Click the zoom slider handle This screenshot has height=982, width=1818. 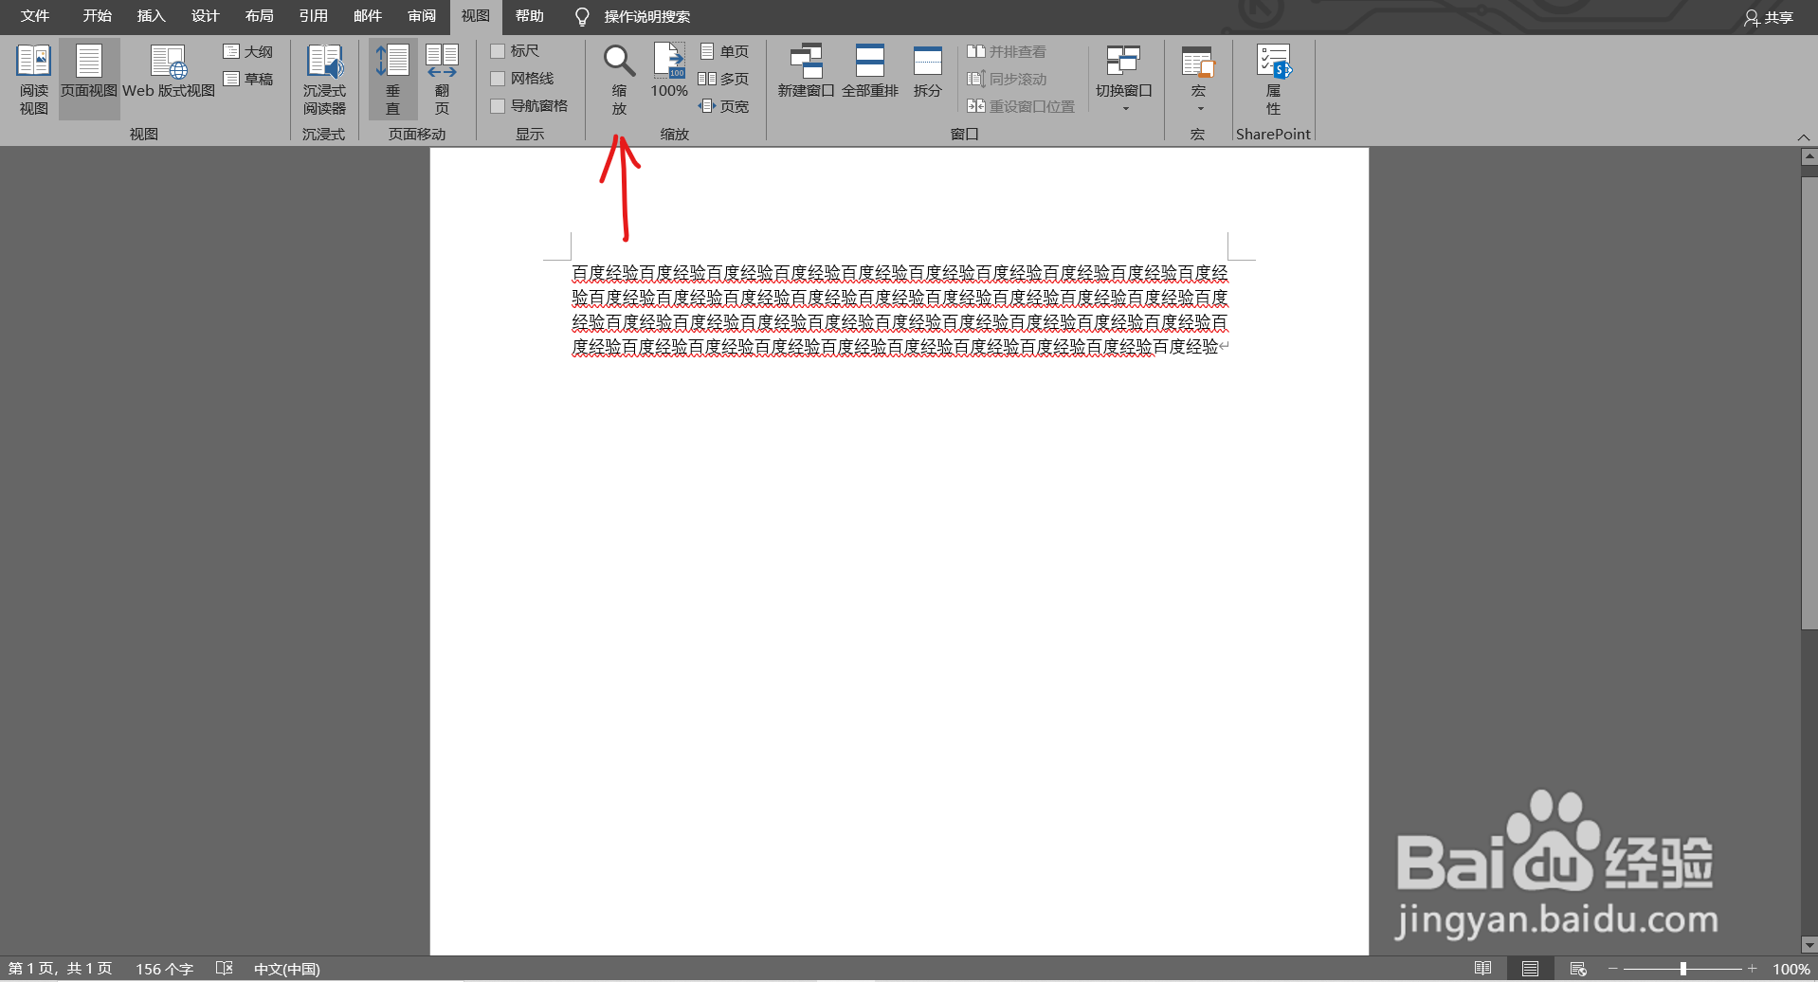[1682, 969]
